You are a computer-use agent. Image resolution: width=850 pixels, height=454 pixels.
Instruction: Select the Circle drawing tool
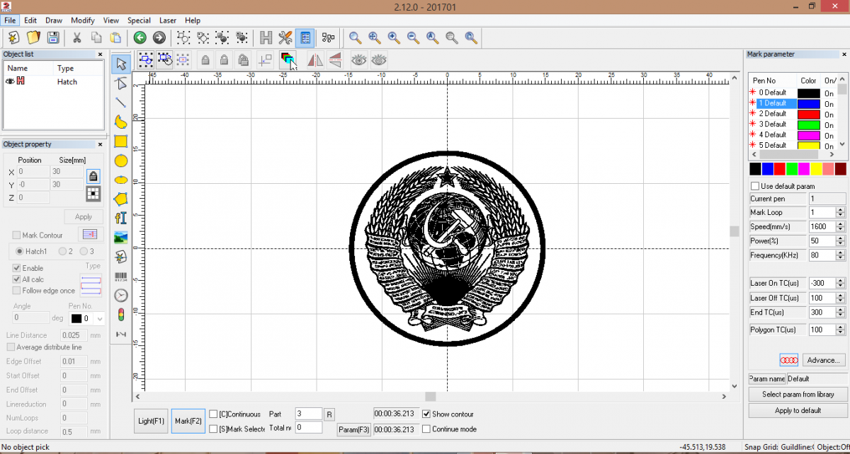(121, 161)
